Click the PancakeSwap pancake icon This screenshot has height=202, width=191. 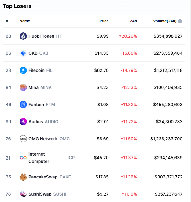[x=23, y=177]
